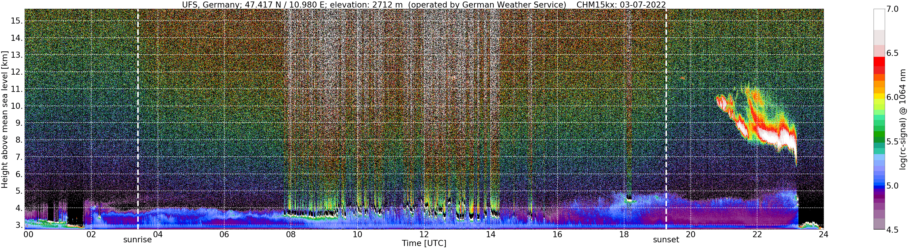
Task: Click the x-axis tick label '06'
Action: pyautogui.click(x=224, y=234)
